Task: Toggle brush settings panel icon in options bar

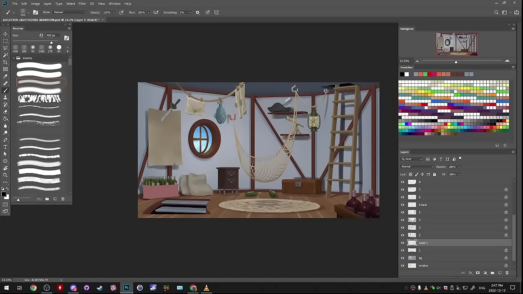Action: point(36,12)
